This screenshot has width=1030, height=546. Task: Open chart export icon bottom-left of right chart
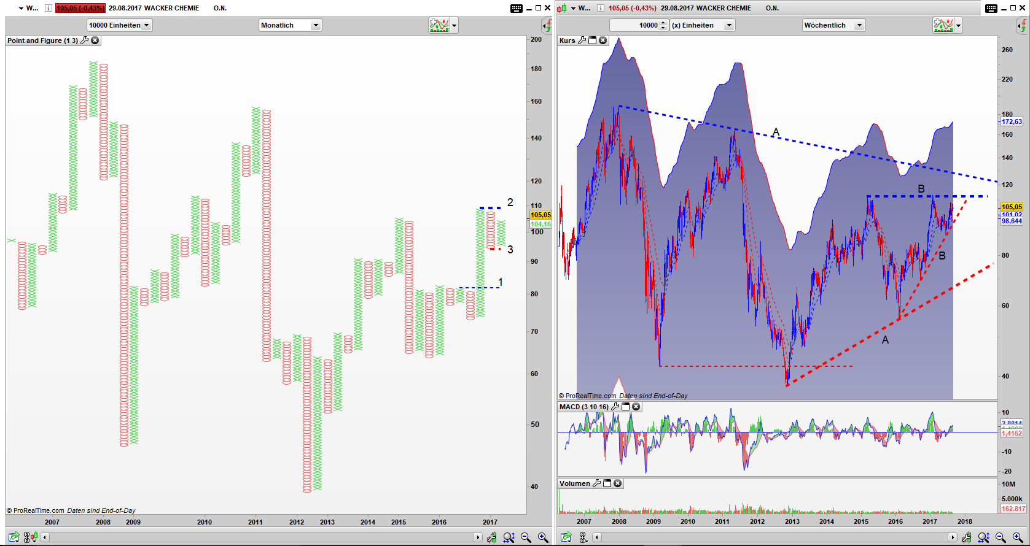[566, 537]
